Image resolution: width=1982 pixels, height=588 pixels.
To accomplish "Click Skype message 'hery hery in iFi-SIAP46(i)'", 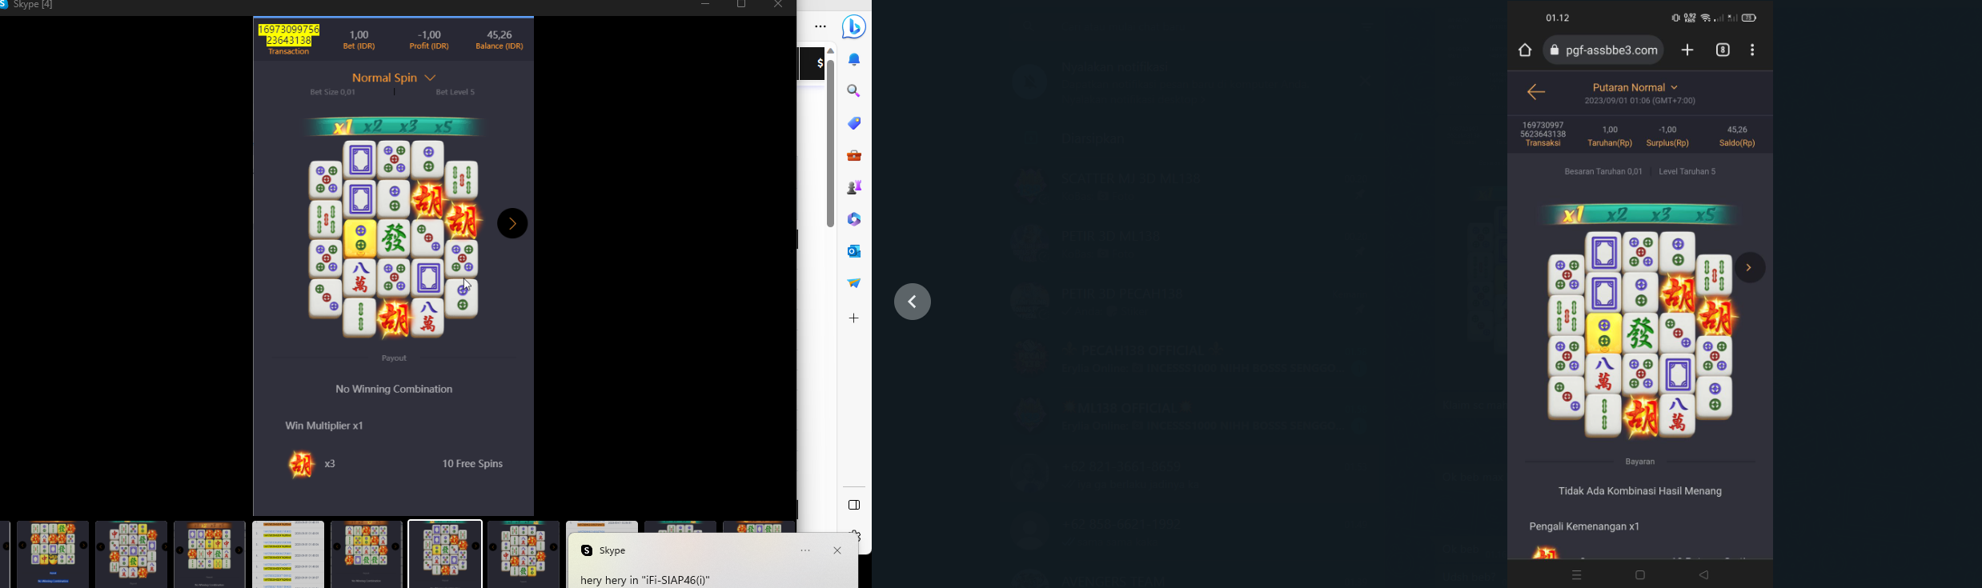I will (x=645, y=580).
